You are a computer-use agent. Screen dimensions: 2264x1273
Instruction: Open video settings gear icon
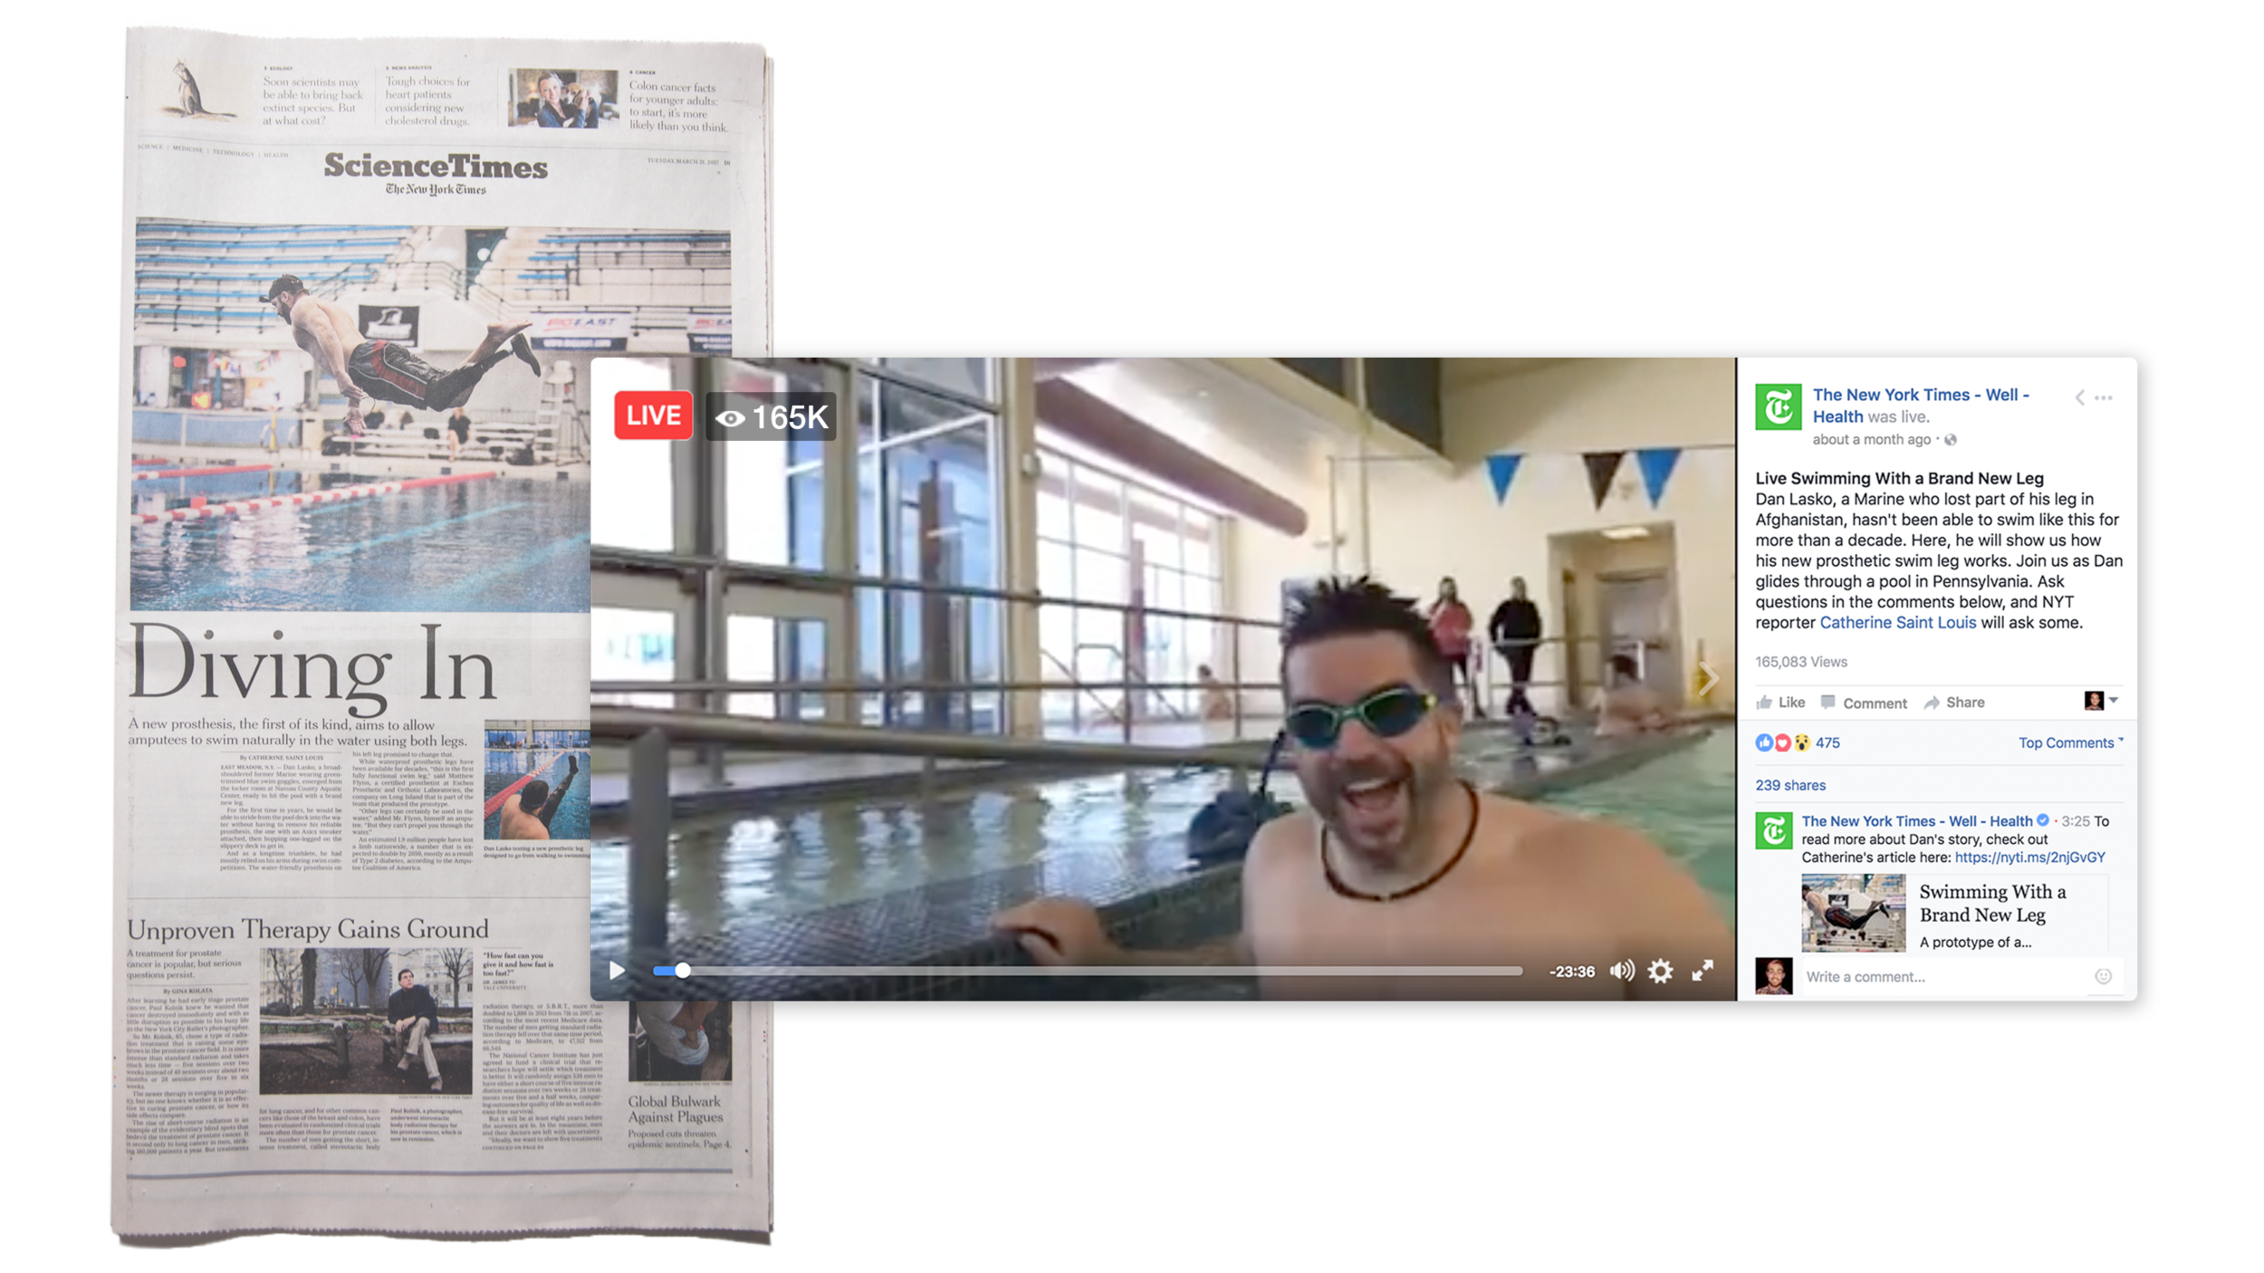click(x=1660, y=971)
